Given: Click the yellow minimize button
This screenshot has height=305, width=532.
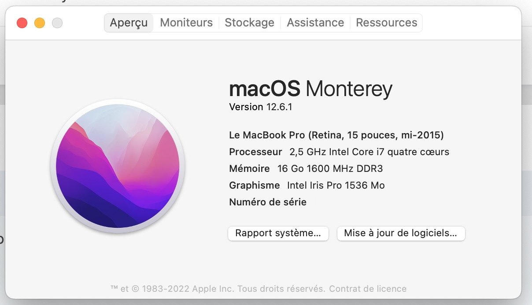Looking at the screenshot, I should pyautogui.click(x=40, y=22).
